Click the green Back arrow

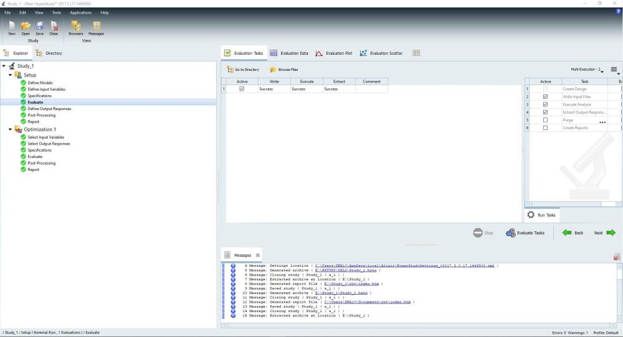point(566,233)
